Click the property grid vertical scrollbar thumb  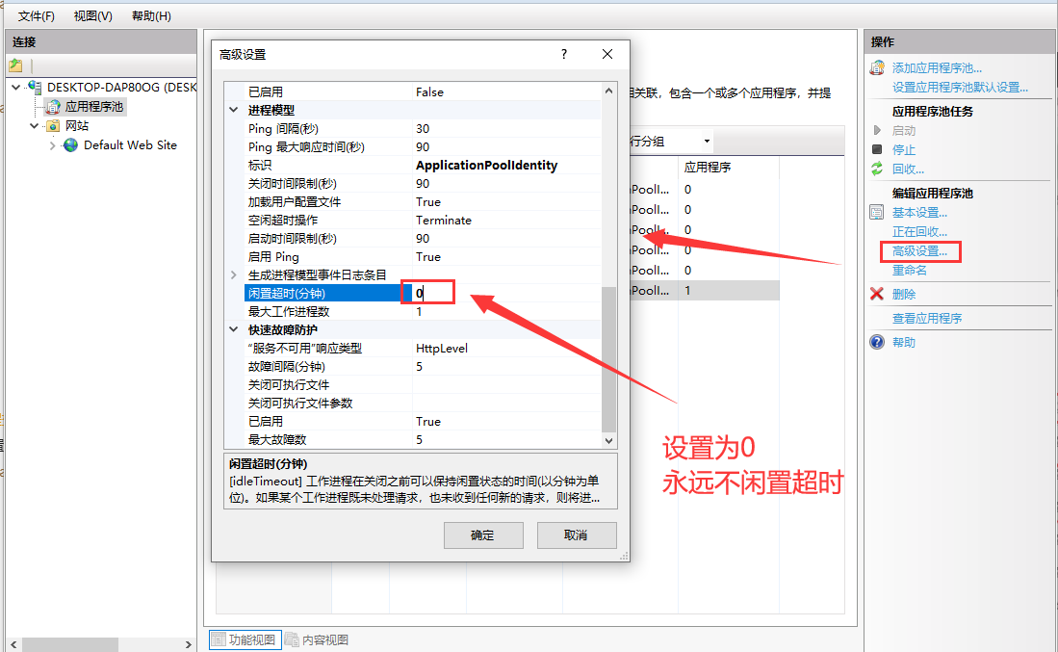coord(608,359)
